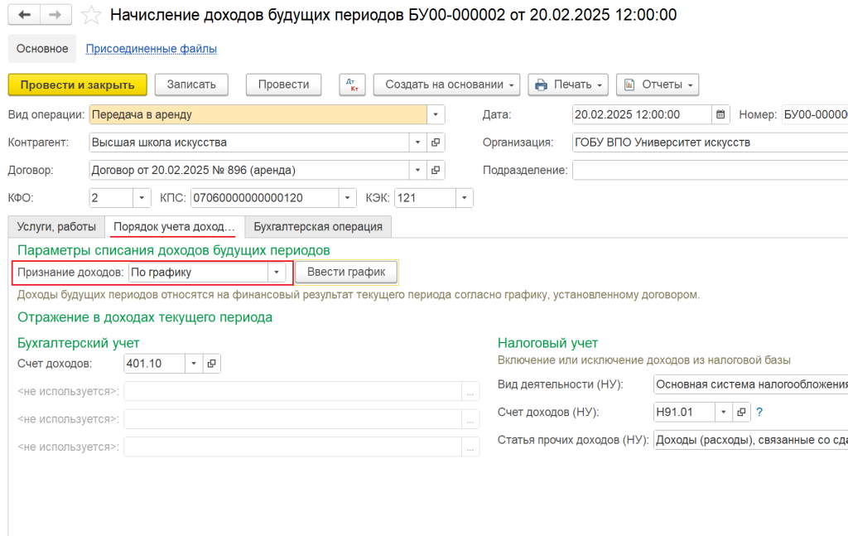Mark document as favorite with the star
848x536 pixels.
[x=91, y=15]
